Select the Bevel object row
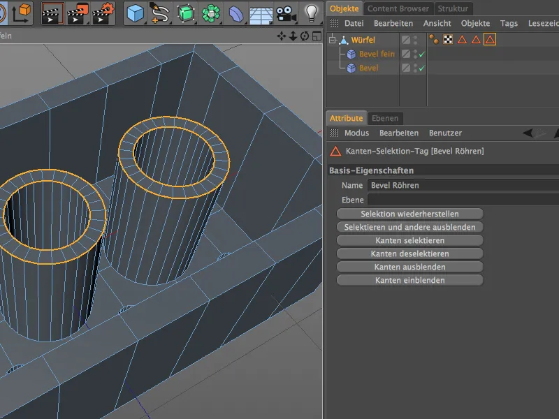The height and width of the screenshot is (419, 559). click(x=368, y=68)
